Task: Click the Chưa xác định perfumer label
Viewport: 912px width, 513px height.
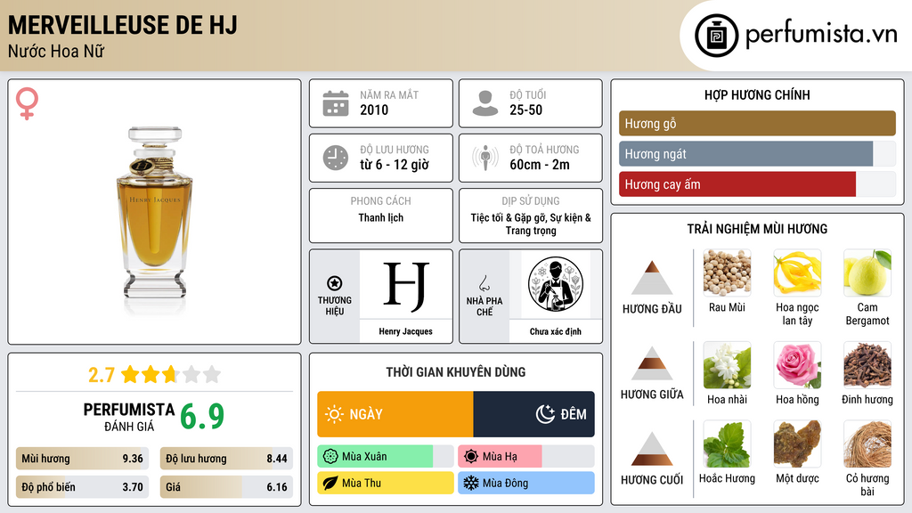Action: [556, 331]
